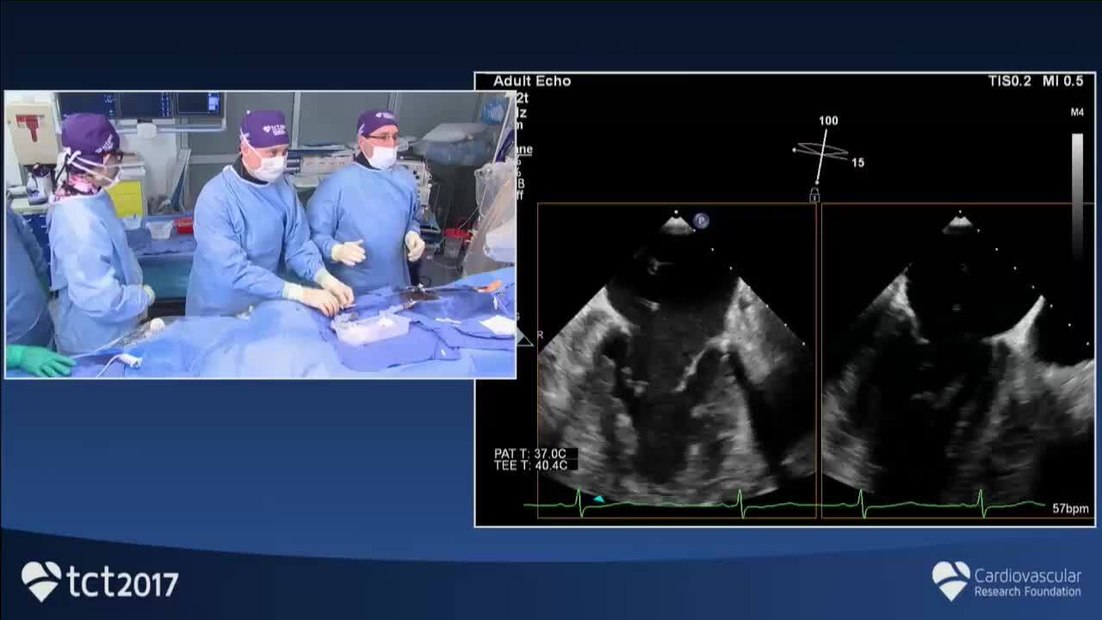Click the TEE T: 40.4C temperature
The width and height of the screenshot is (1102, 620).
[x=530, y=466]
